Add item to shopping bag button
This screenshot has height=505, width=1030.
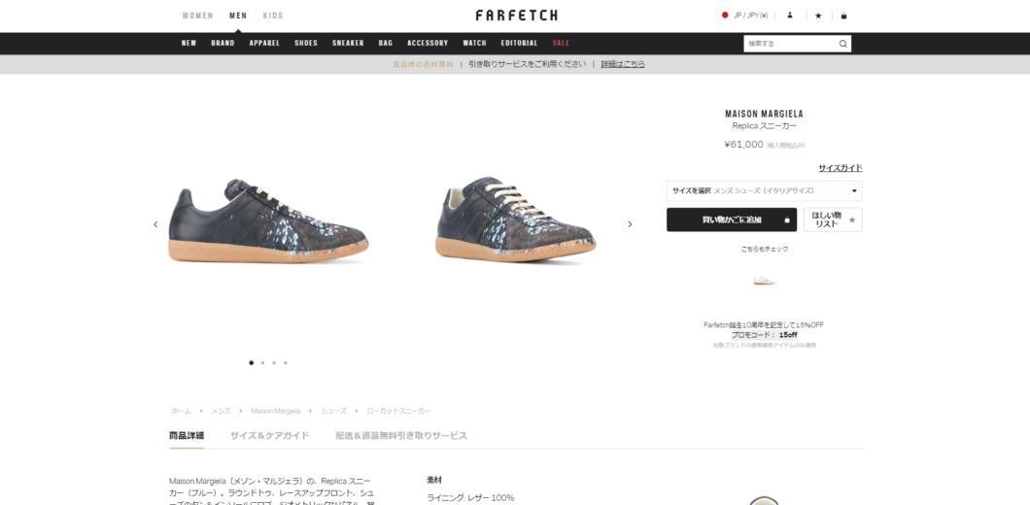[732, 220]
